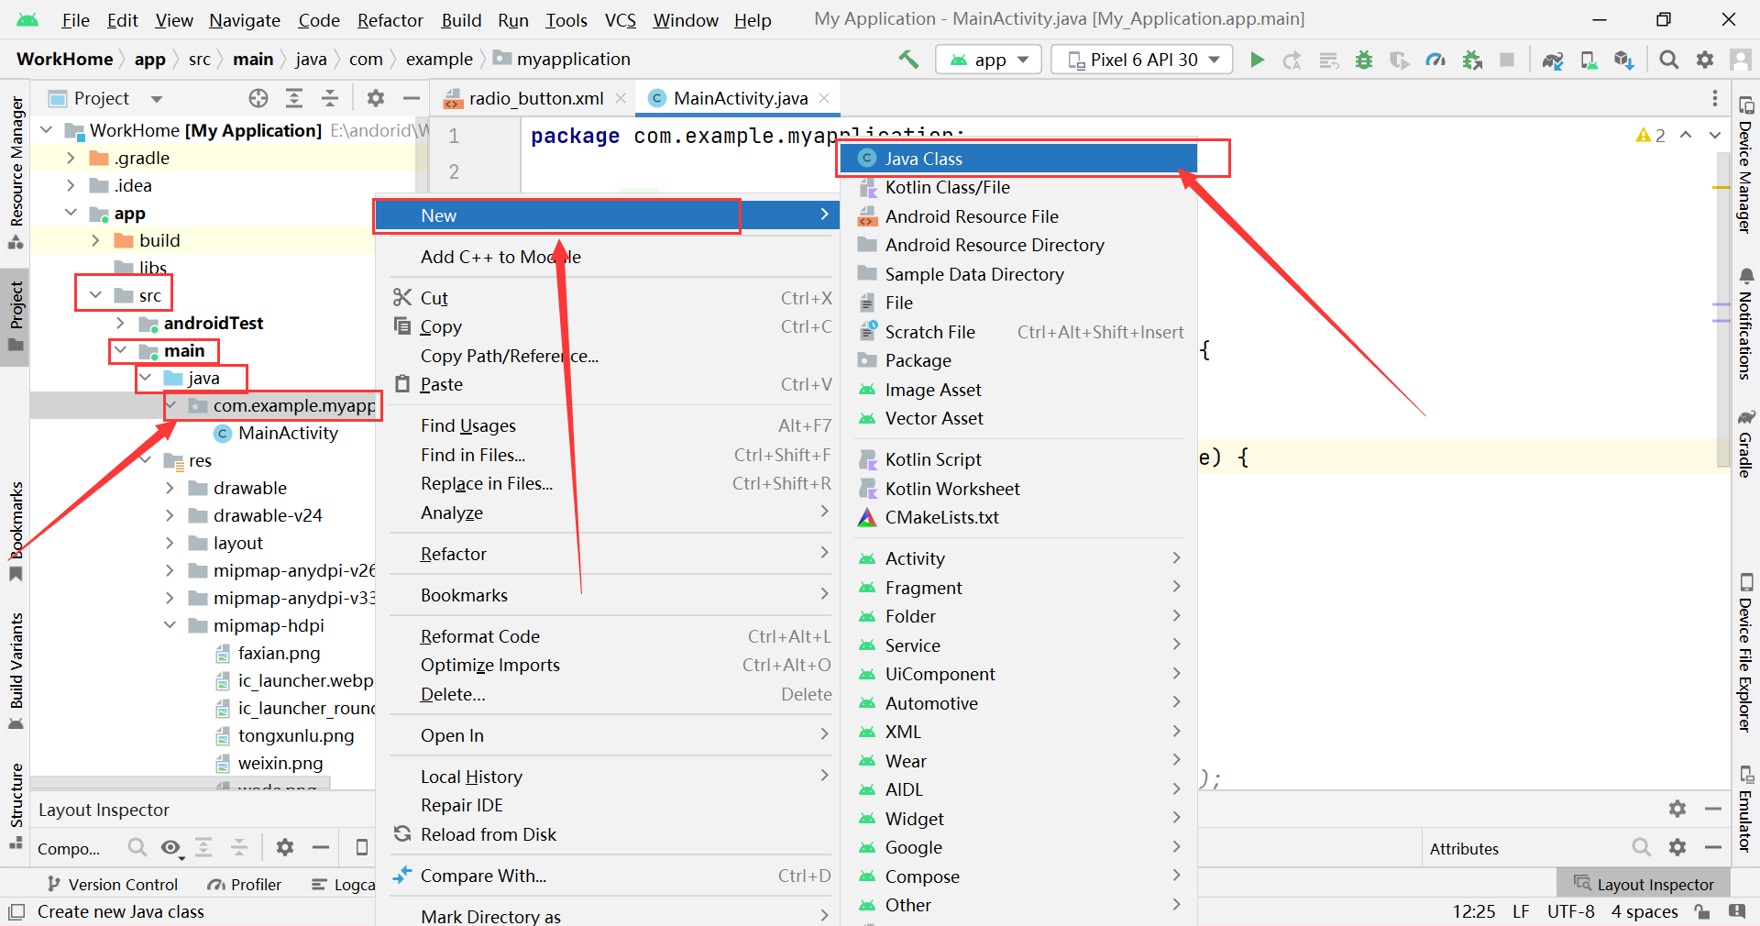Expand the androidTest folder
The height and width of the screenshot is (926, 1760).
point(120,323)
